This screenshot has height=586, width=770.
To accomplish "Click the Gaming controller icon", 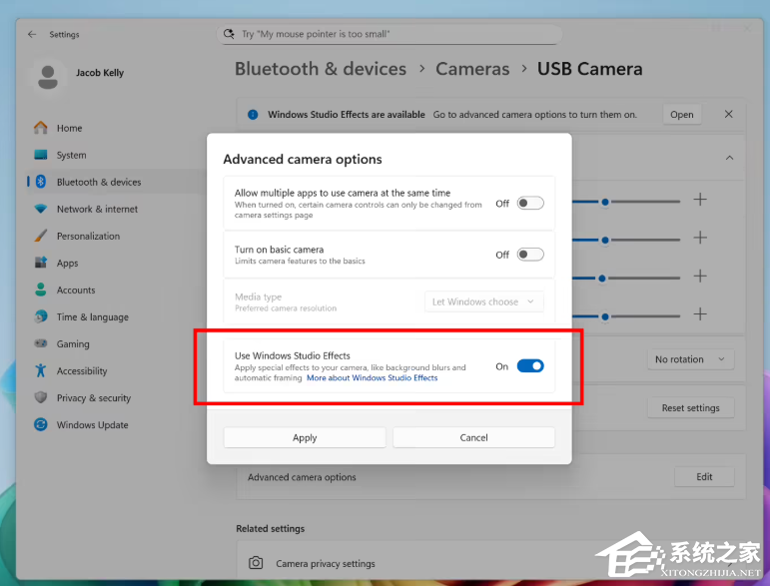I will pyautogui.click(x=41, y=343).
